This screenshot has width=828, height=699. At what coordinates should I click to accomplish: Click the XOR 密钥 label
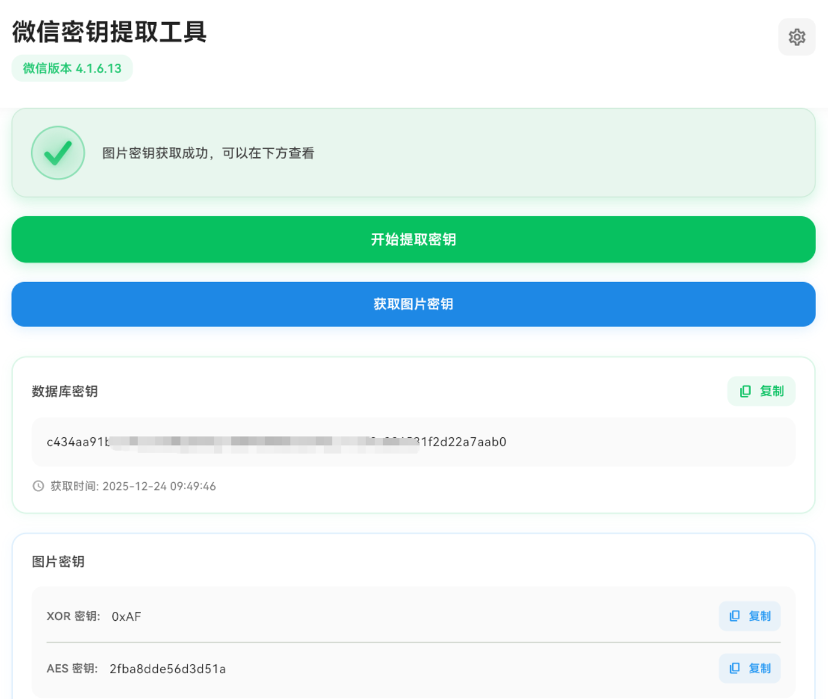73,617
